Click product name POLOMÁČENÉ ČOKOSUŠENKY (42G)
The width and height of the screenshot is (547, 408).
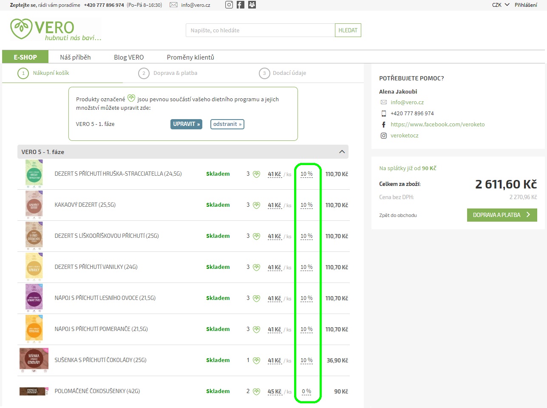pyautogui.click(x=97, y=391)
